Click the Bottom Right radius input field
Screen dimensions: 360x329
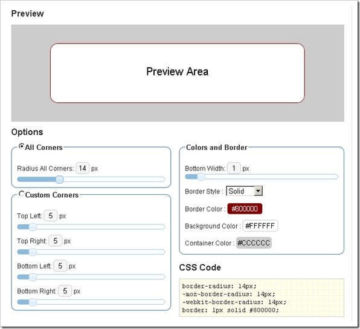pos(65,291)
